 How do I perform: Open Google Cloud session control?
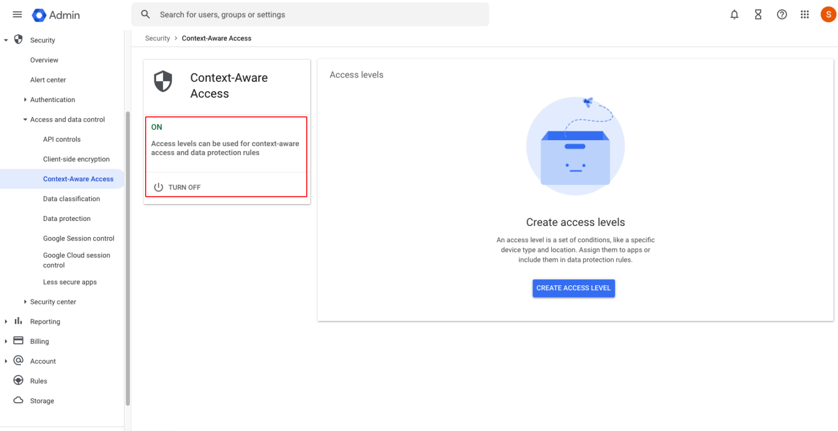click(x=76, y=260)
